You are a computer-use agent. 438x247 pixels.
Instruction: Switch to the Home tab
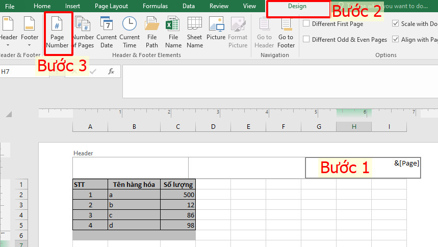click(42, 6)
